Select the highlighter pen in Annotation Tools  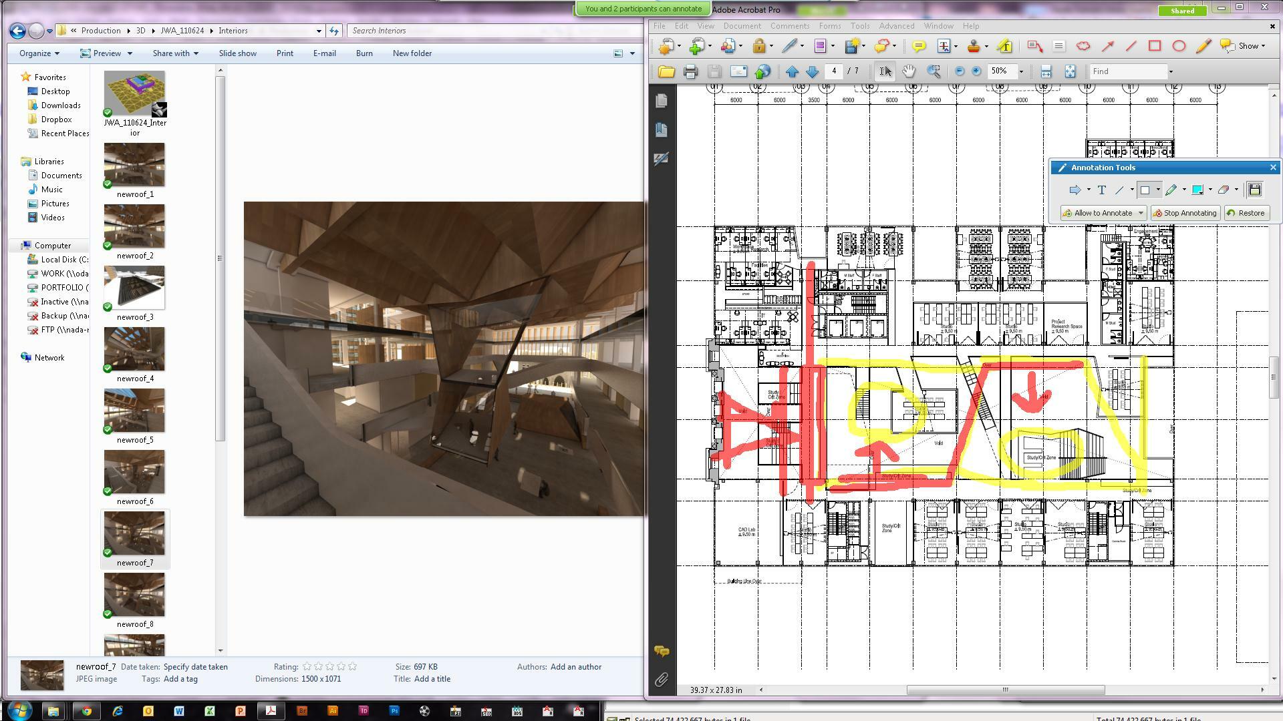pyautogui.click(x=1171, y=190)
